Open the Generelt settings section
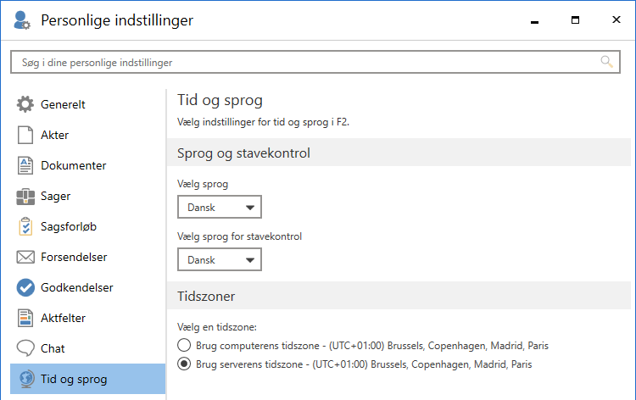The image size is (636, 400). tap(63, 104)
